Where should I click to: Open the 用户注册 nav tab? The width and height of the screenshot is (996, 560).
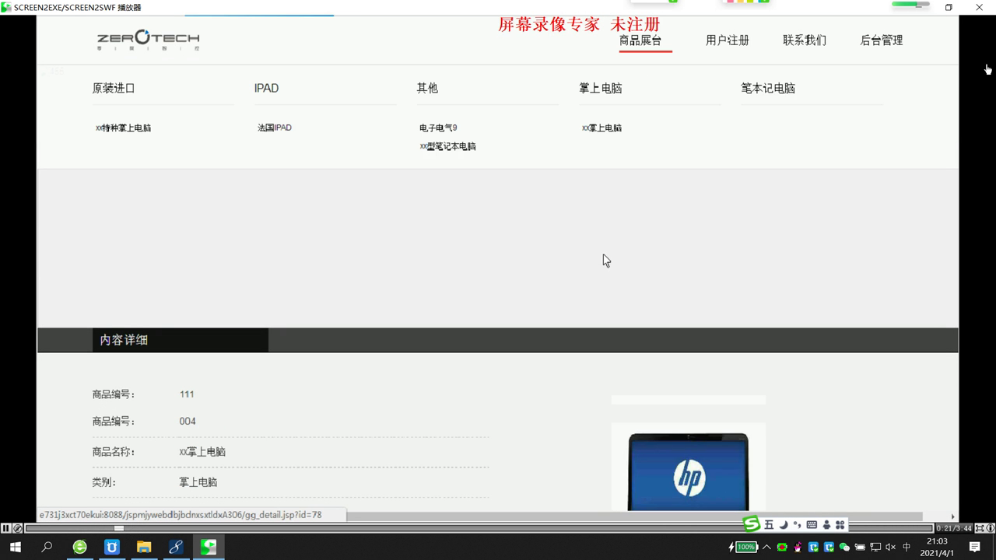click(728, 40)
